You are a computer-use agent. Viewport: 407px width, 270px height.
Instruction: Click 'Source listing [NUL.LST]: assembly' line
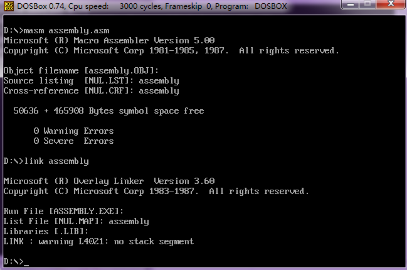(92, 81)
